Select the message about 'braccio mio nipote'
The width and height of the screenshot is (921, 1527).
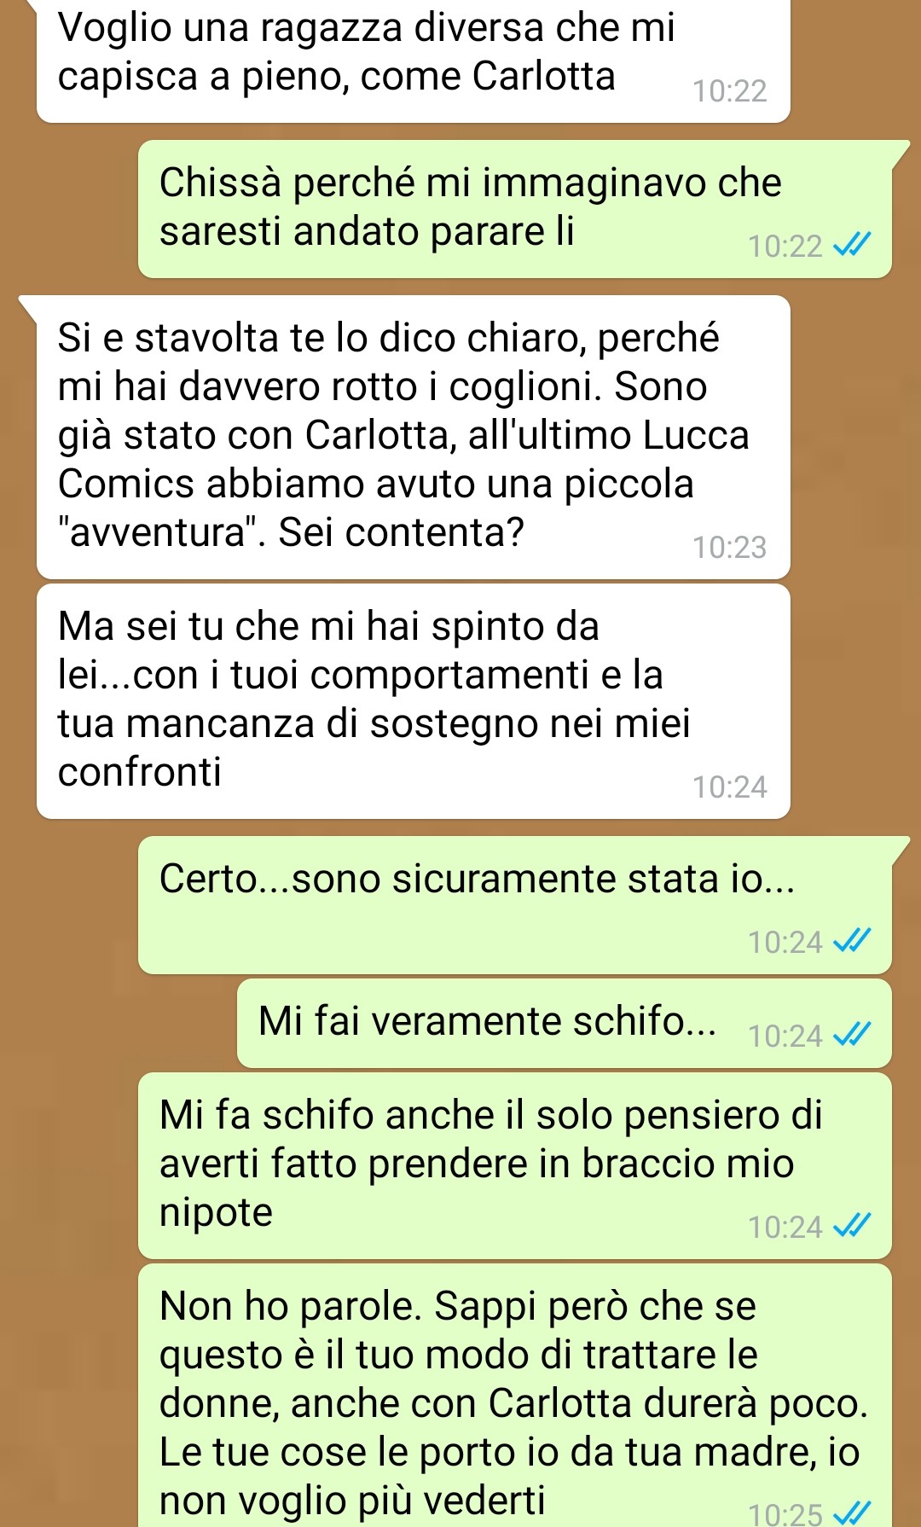(515, 1165)
